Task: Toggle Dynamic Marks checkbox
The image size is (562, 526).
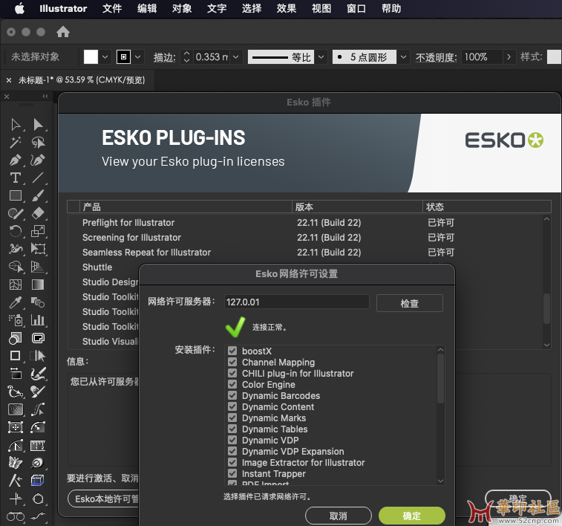Action: tap(232, 418)
